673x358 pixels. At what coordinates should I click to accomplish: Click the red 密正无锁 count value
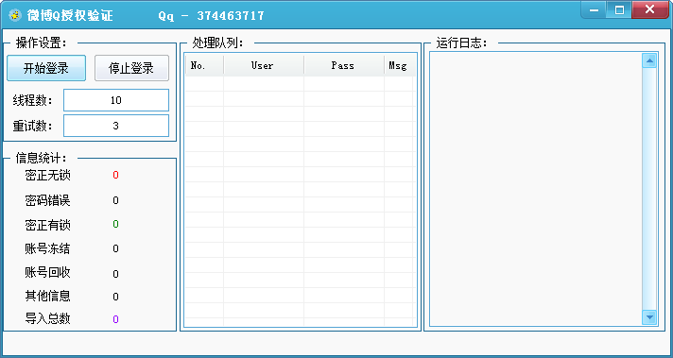tap(115, 175)
